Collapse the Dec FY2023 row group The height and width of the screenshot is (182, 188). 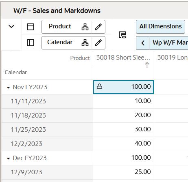(8, 158)
